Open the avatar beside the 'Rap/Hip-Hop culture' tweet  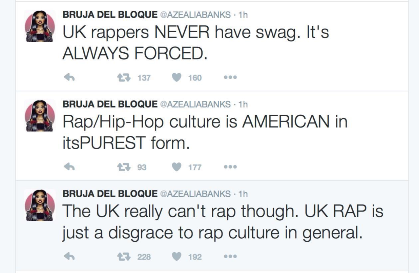40,115
